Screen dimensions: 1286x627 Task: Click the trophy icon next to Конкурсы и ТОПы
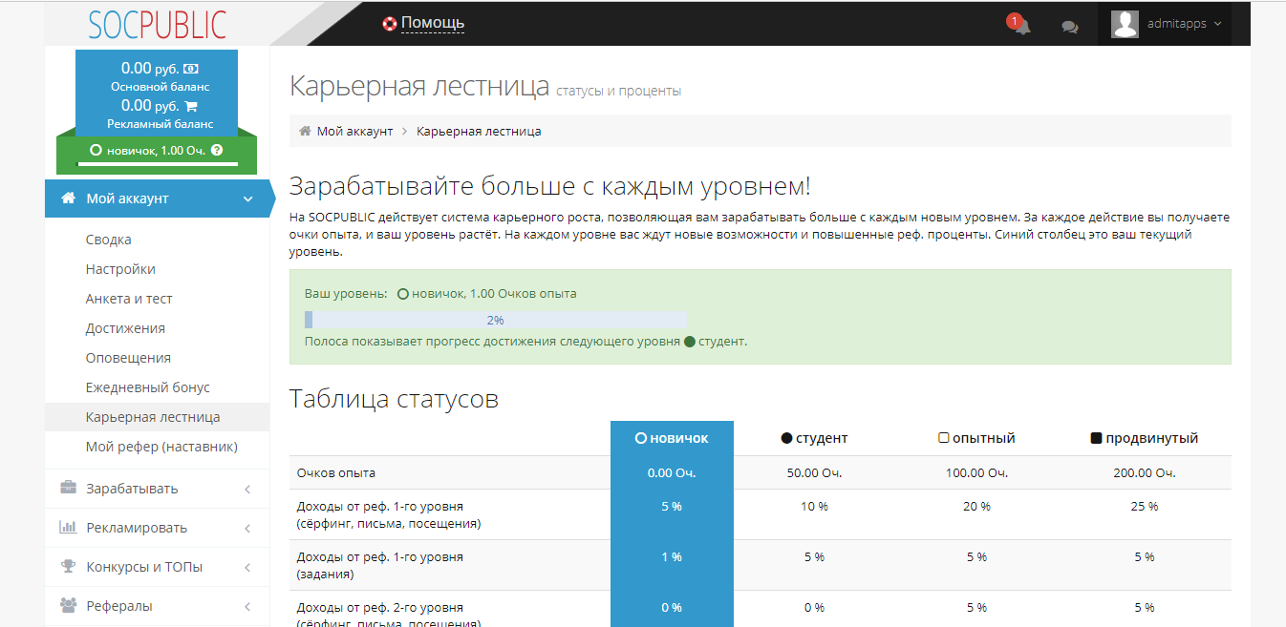point(69,567)
